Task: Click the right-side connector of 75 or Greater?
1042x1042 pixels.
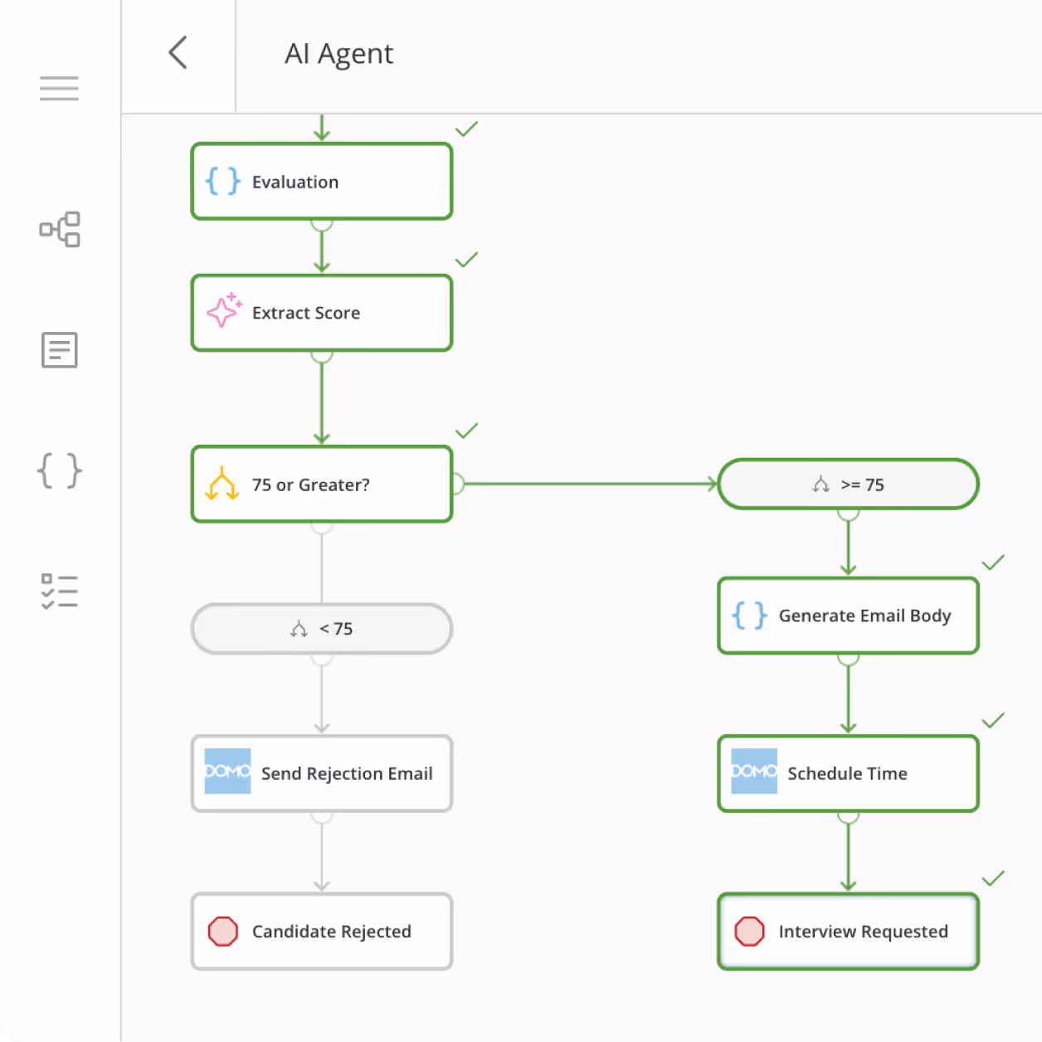Action: pos(457,484)
